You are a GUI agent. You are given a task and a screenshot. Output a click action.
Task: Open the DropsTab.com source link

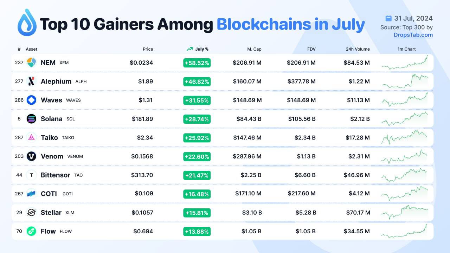coord(413,35)
